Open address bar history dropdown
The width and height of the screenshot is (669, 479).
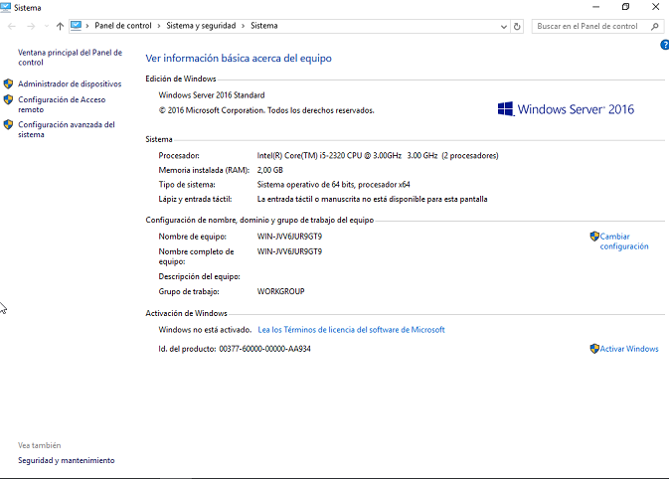click(503, 27)
